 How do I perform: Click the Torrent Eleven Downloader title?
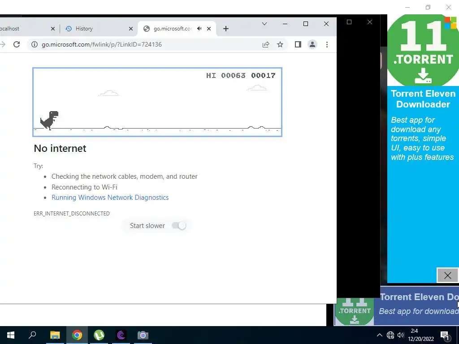coord(423,99)
